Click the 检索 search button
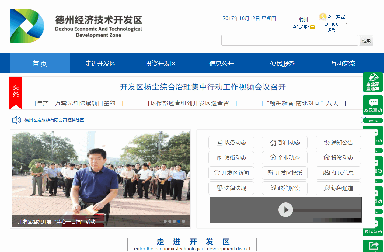This screenshot has width=384, height=252. click(x=366, y=40)
